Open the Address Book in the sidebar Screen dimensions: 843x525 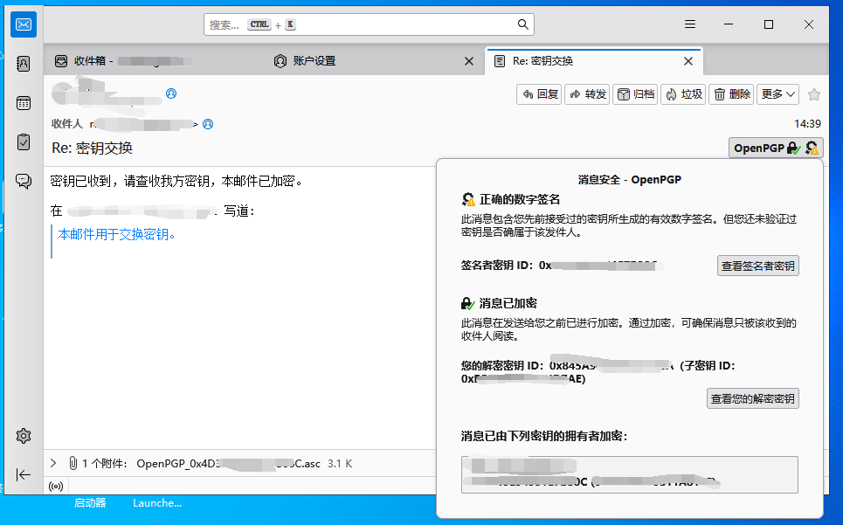(x=24, y=64)
